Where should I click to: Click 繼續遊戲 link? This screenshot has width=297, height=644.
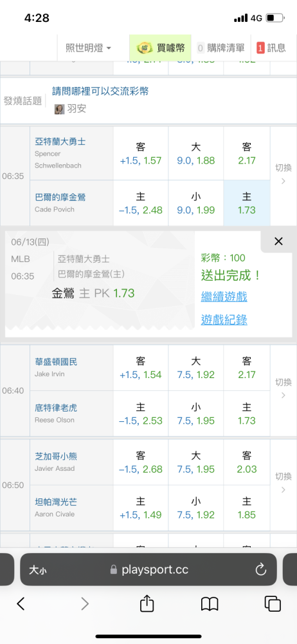(224, 296)
